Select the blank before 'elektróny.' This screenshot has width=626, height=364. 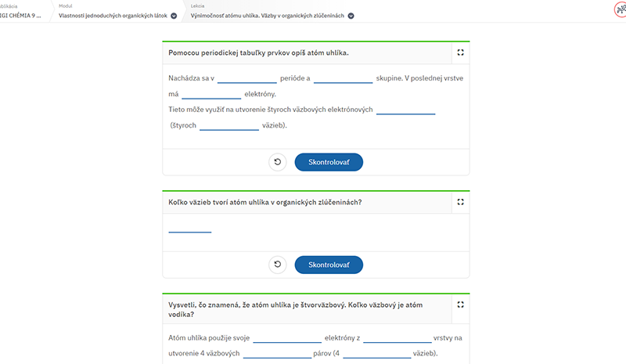pyautogui.click(x=211, y=94)
